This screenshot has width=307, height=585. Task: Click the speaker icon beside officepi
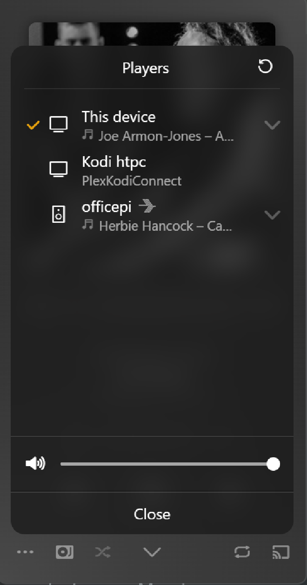click(x=58, y=215)
